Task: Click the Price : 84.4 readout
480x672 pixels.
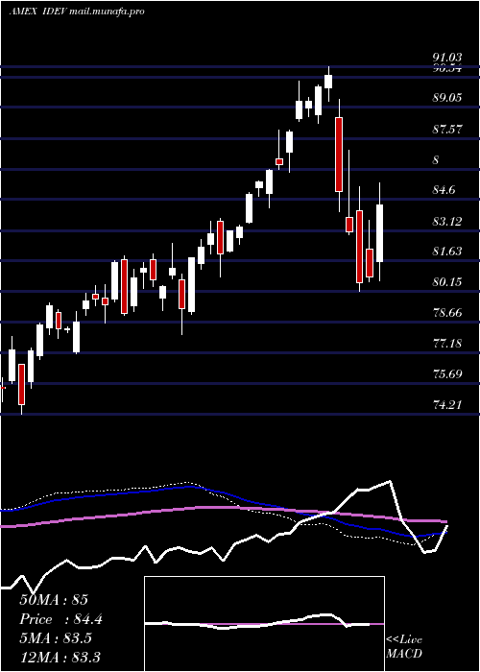Action: tap(61, 619)
